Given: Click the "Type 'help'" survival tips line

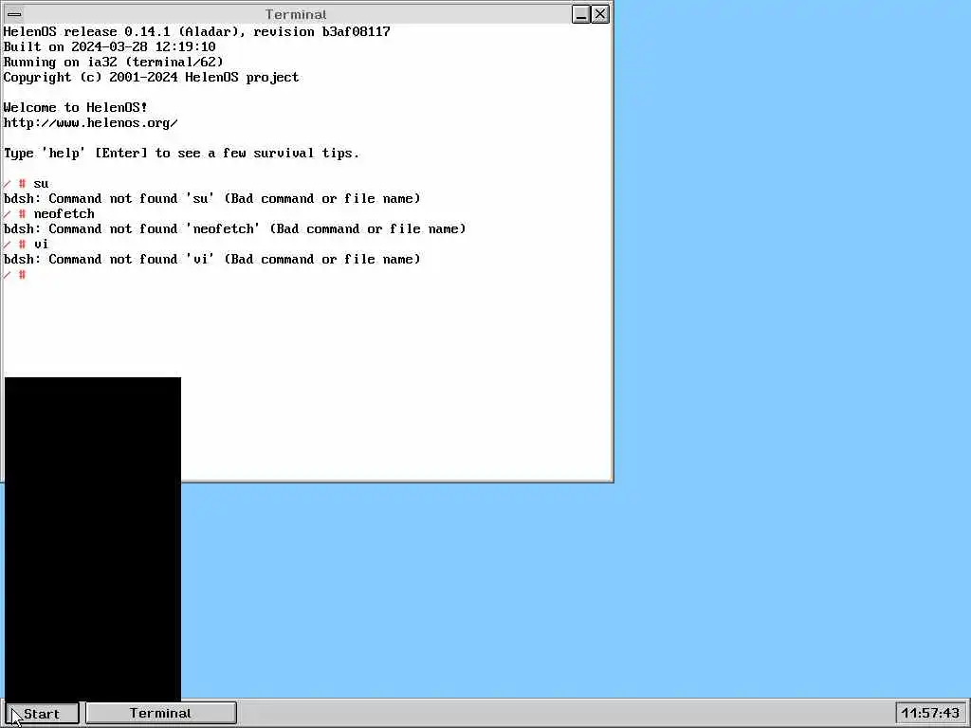Looking at the screenshot, I should click(181, 153).
